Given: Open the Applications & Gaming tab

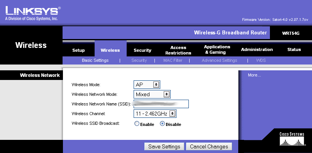Looking at the screenshot, I should point(217,49).
